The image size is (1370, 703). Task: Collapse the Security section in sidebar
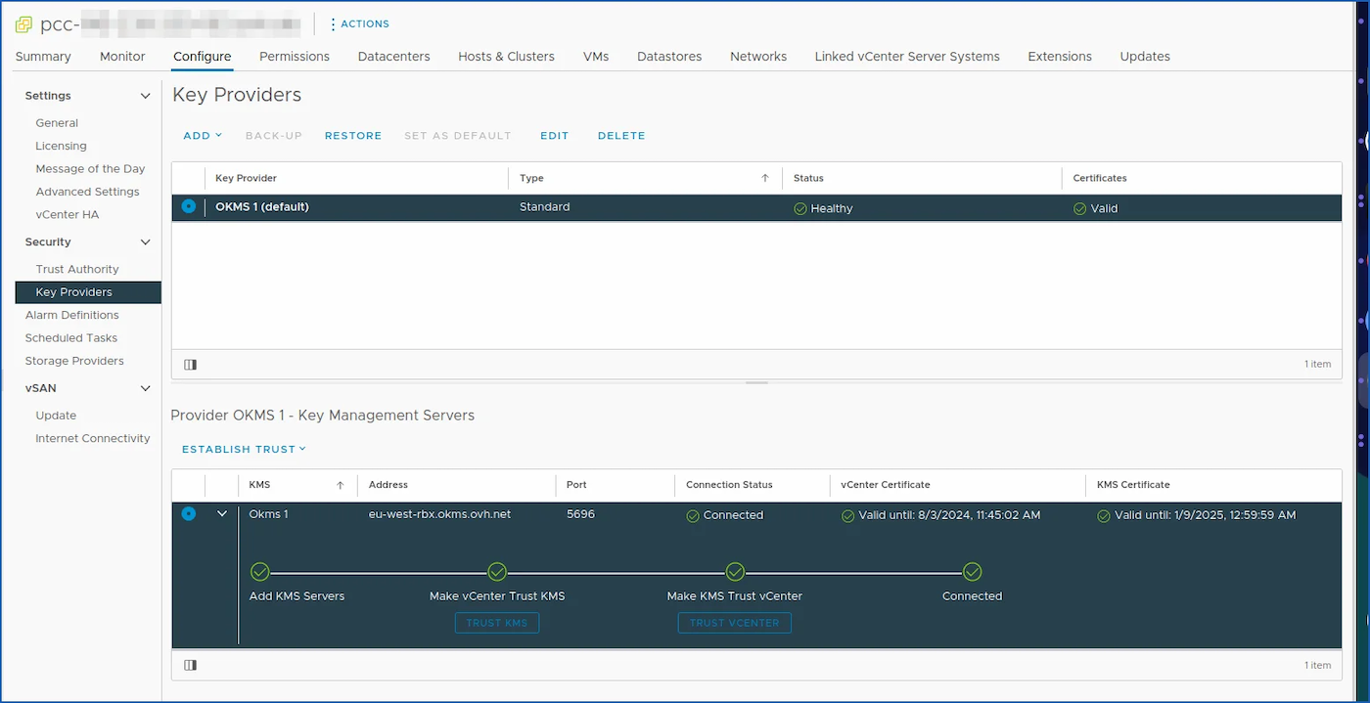point(146,242)
